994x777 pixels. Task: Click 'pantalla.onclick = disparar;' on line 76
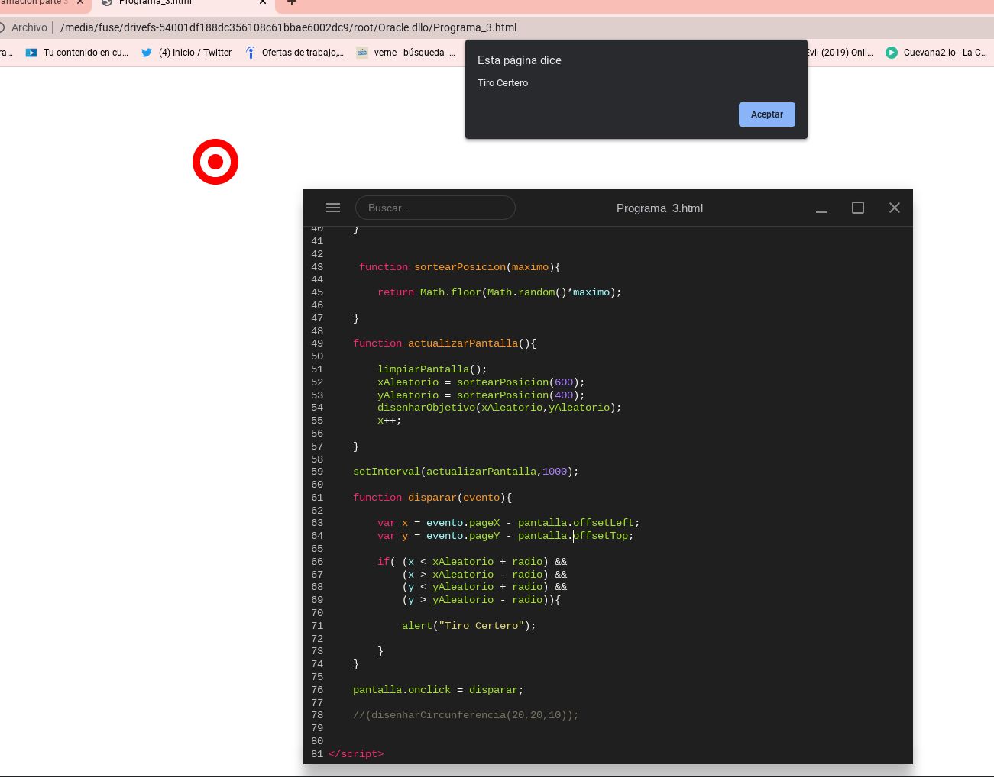439,690
